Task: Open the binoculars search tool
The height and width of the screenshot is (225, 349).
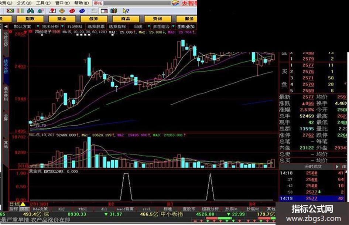Action: (31, 11)
